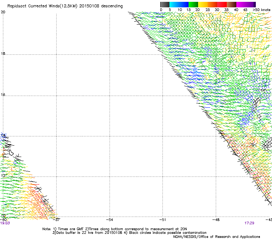Pick the brown 35-40 knots legend segment
The height and width of the screenshot is (239, 272).
click(232, 4)
